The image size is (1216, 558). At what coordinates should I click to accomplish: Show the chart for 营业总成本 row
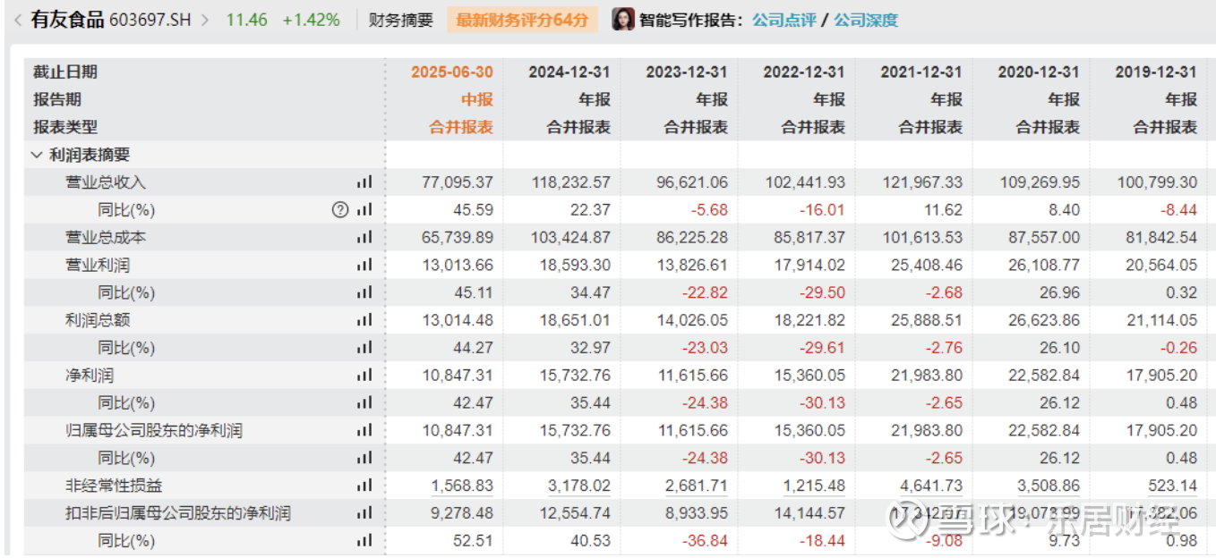coord(364,238)
